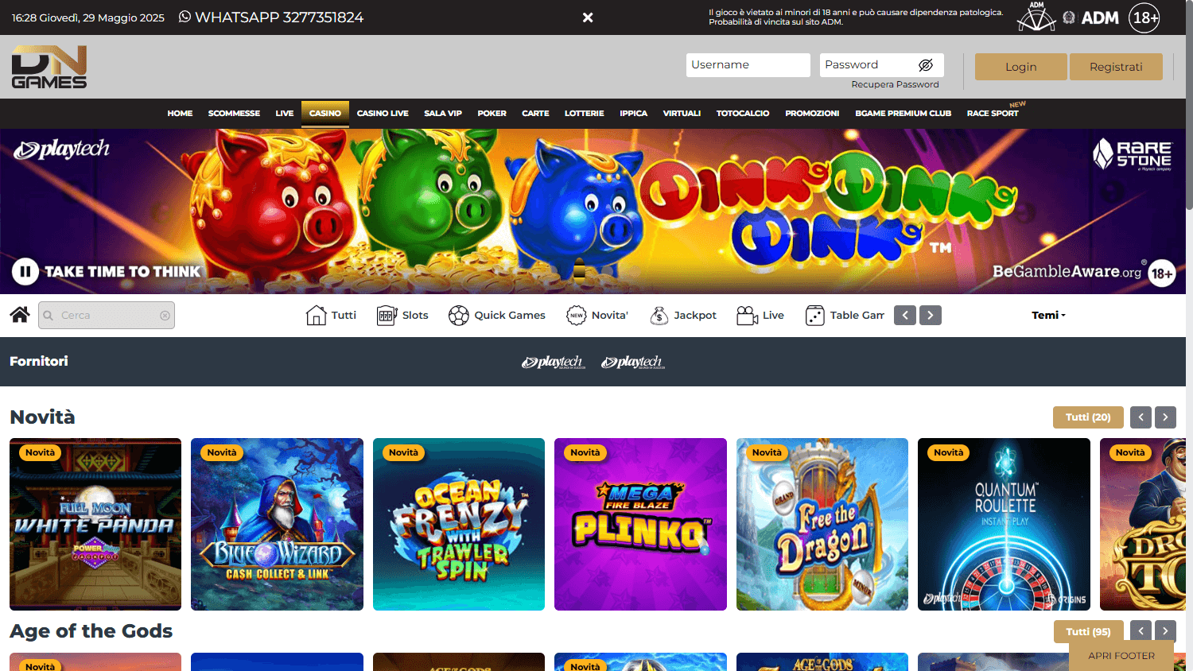
Task: Open the CASINO LIVE tab
Action: (x=383, y=113)
